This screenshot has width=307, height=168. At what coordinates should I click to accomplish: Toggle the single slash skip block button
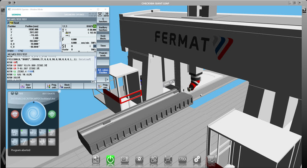pos(24,142)
